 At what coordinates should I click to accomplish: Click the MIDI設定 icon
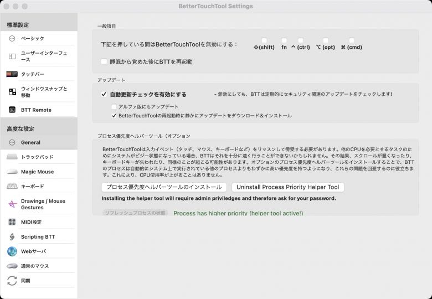coord(12,222)
